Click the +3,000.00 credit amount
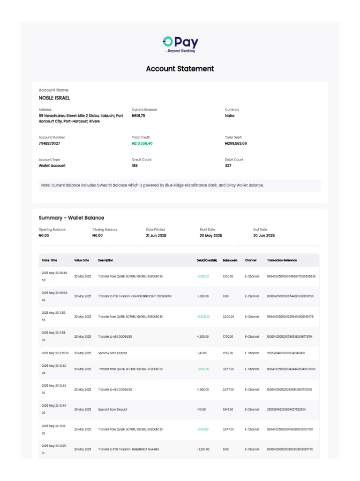Viewport: 360px width, 481px height. pyautogui.click(x=203, y=317)
